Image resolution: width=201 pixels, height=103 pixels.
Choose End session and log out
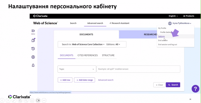click(x=168, y=44)
